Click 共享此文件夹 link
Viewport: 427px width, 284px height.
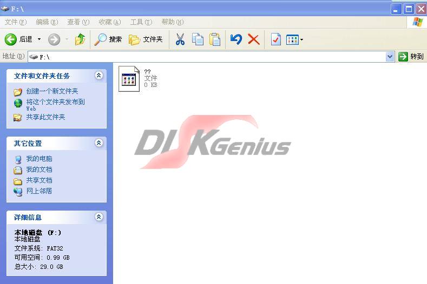tap(45, 117)
